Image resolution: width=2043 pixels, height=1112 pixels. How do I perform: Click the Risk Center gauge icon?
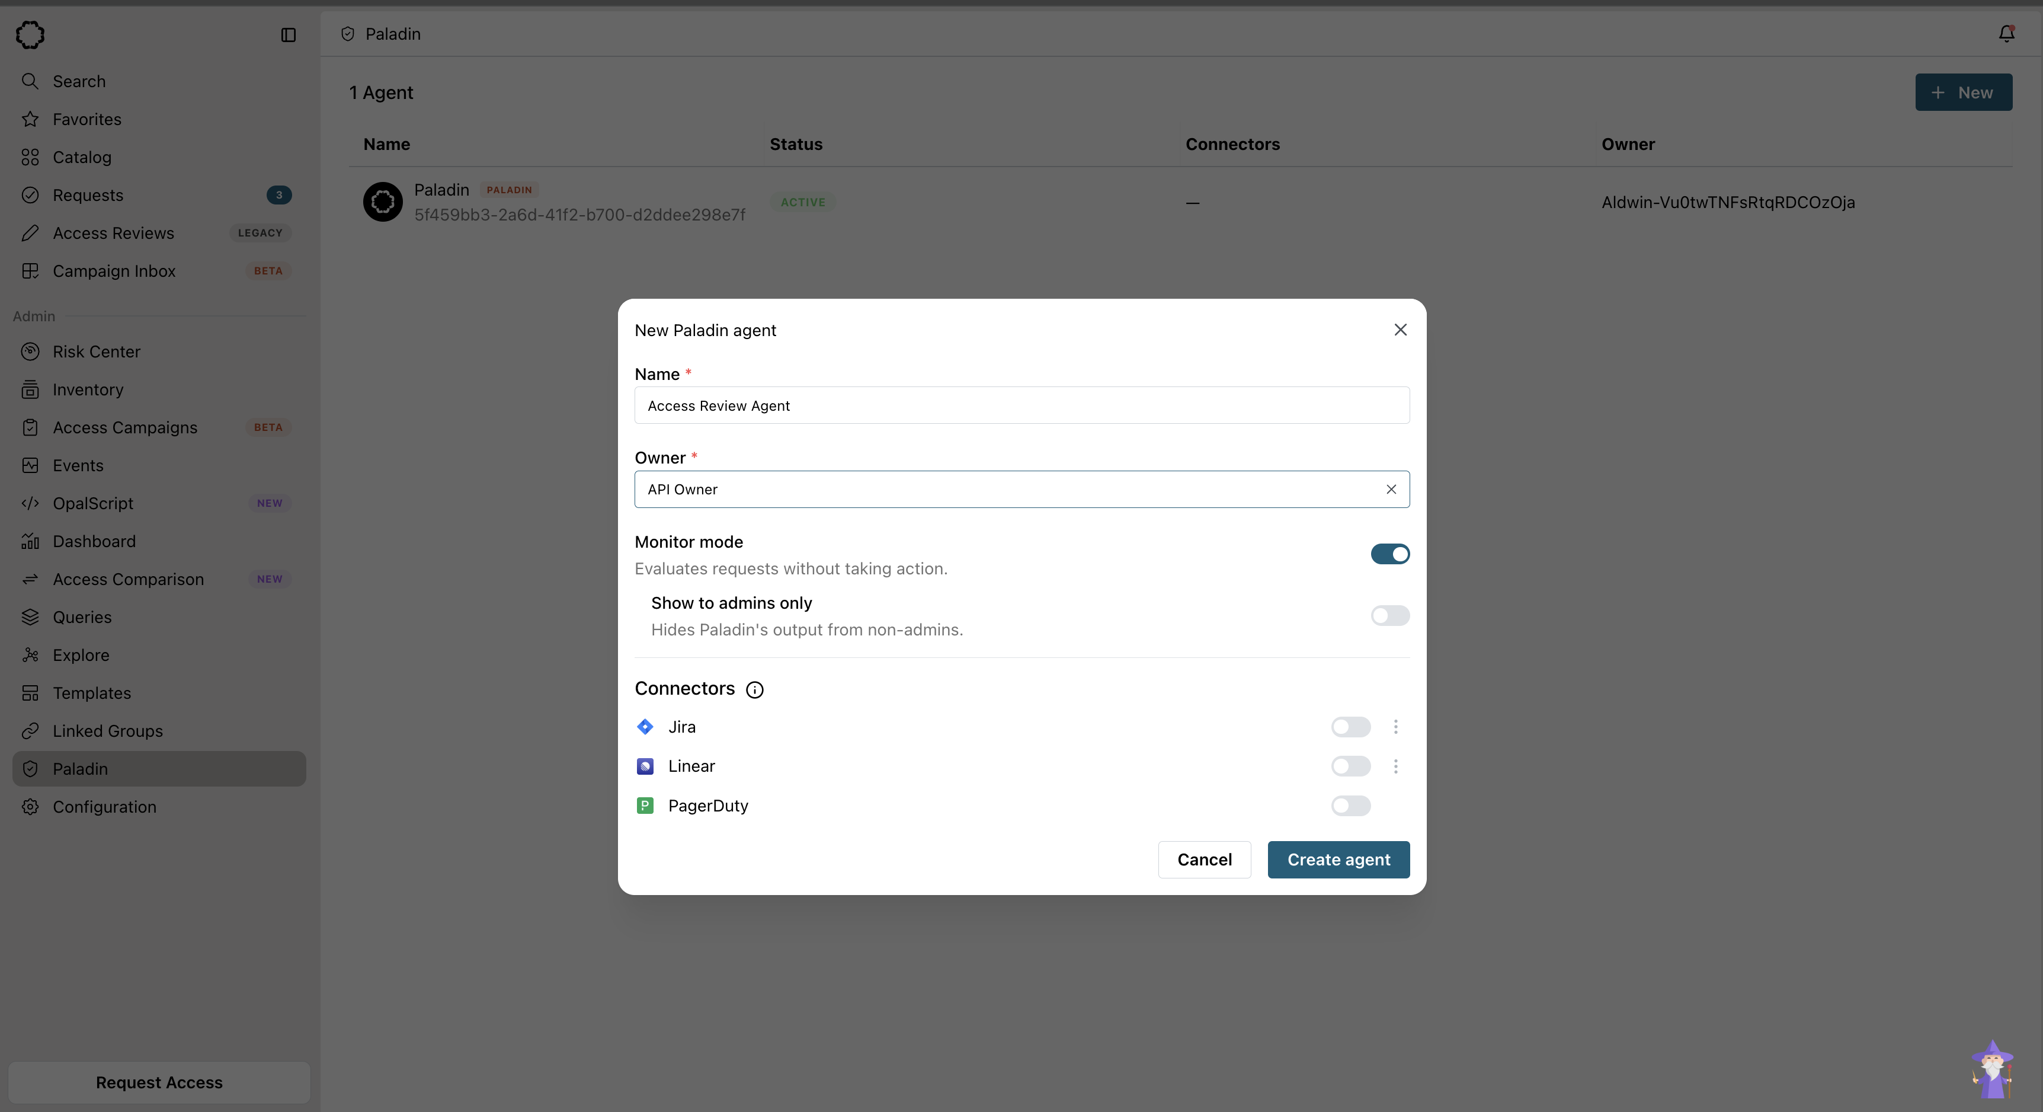click(30, 352)
